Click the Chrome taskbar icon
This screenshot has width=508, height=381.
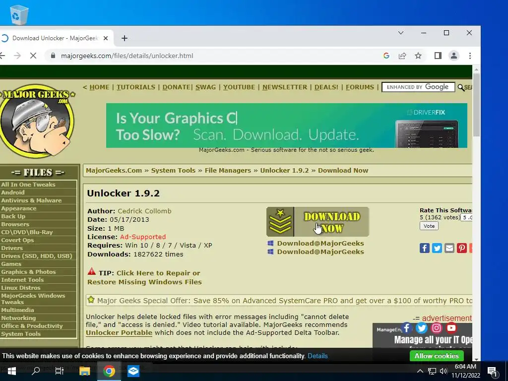[109, 371]
